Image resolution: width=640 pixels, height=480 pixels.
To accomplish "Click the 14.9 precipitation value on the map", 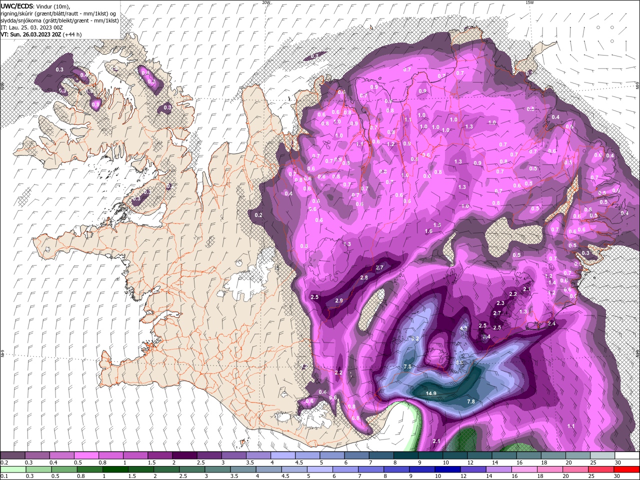I will (x=431, y=393).
